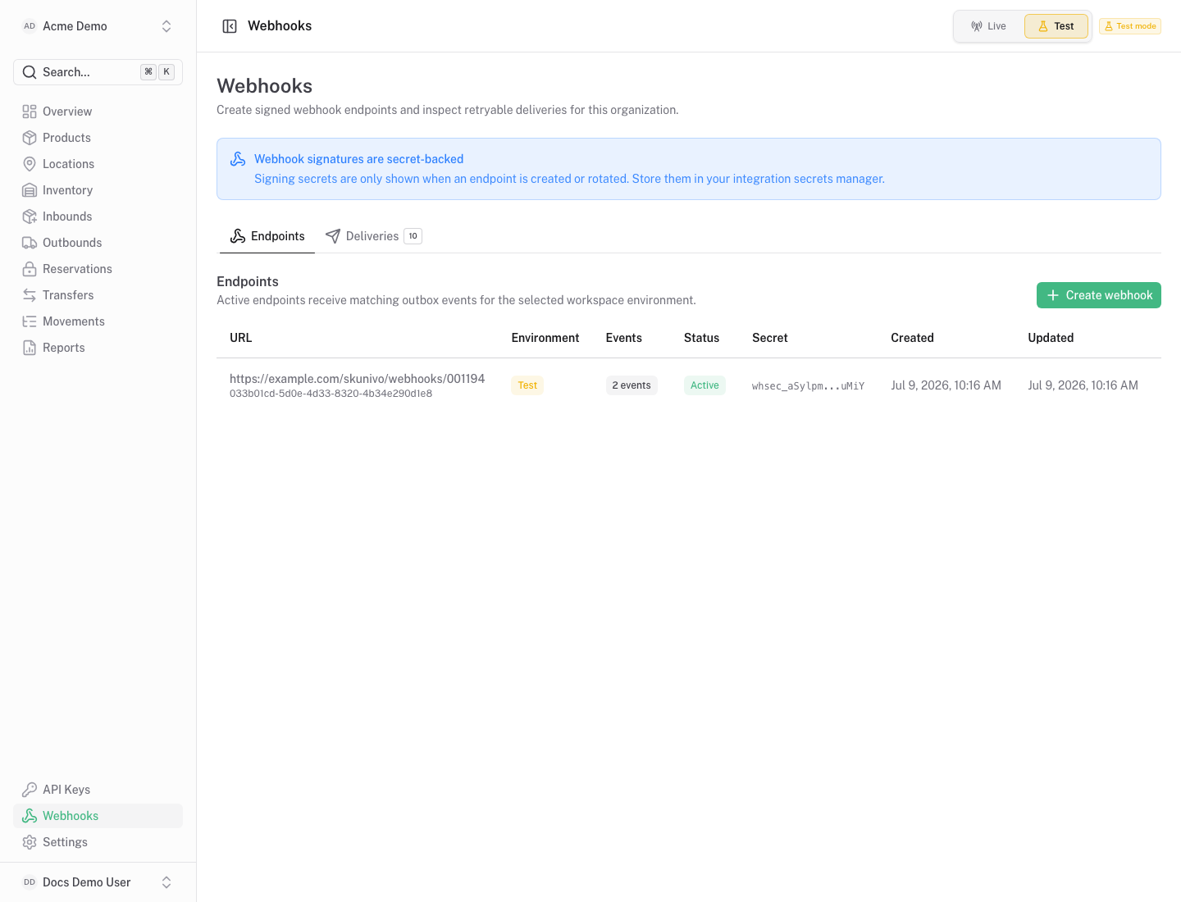Click the Events column header

tap(624, 338)
